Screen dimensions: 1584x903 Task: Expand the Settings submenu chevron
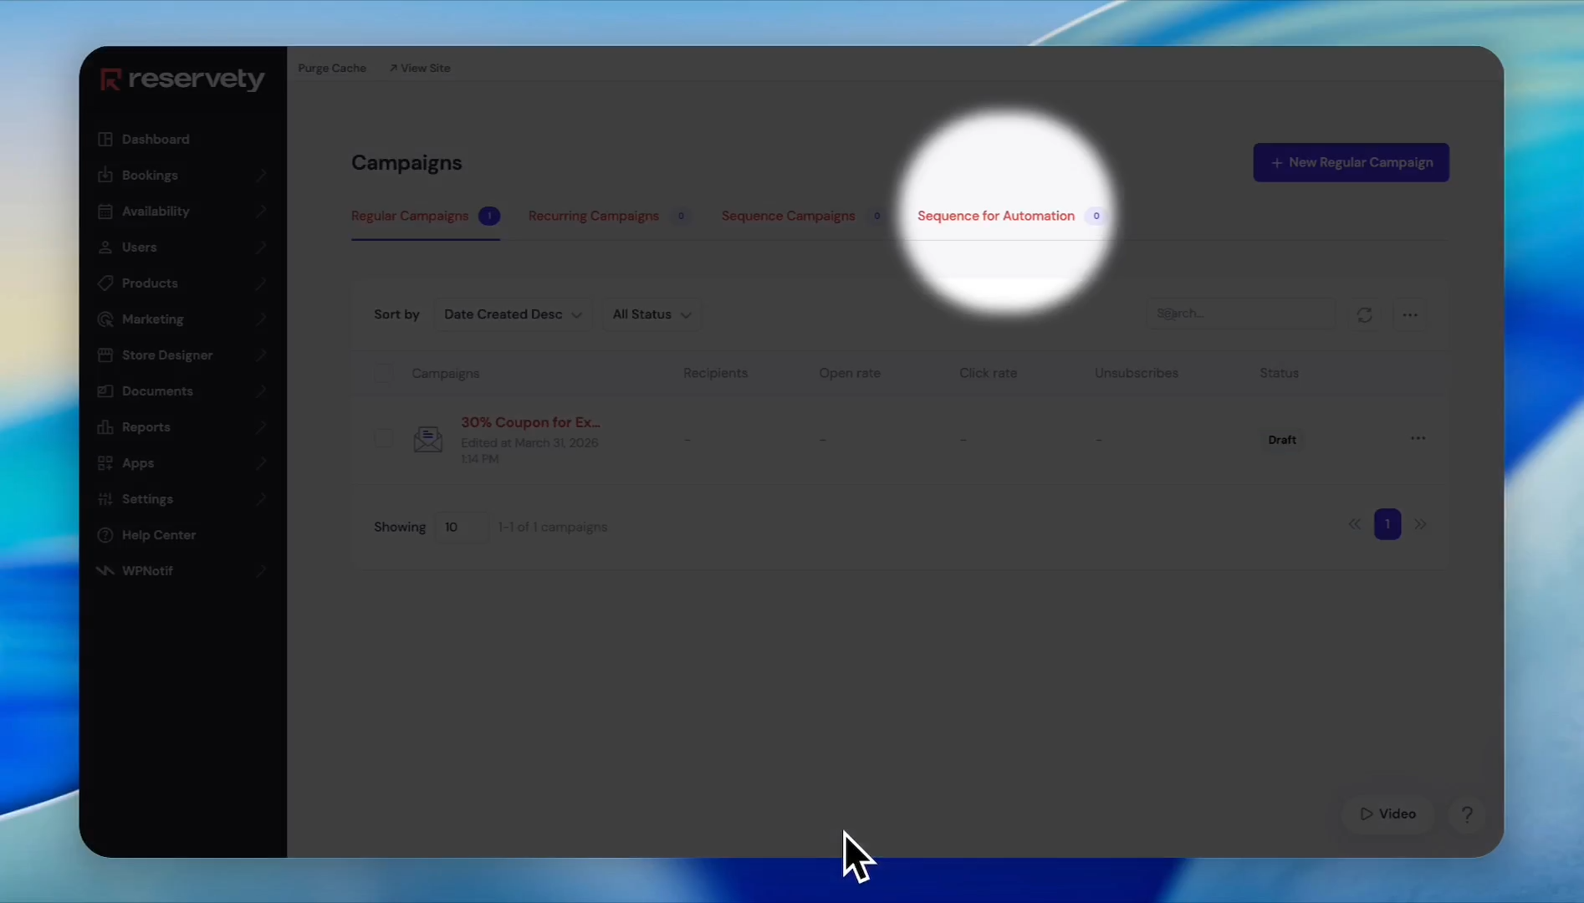(x=261, y=498)
